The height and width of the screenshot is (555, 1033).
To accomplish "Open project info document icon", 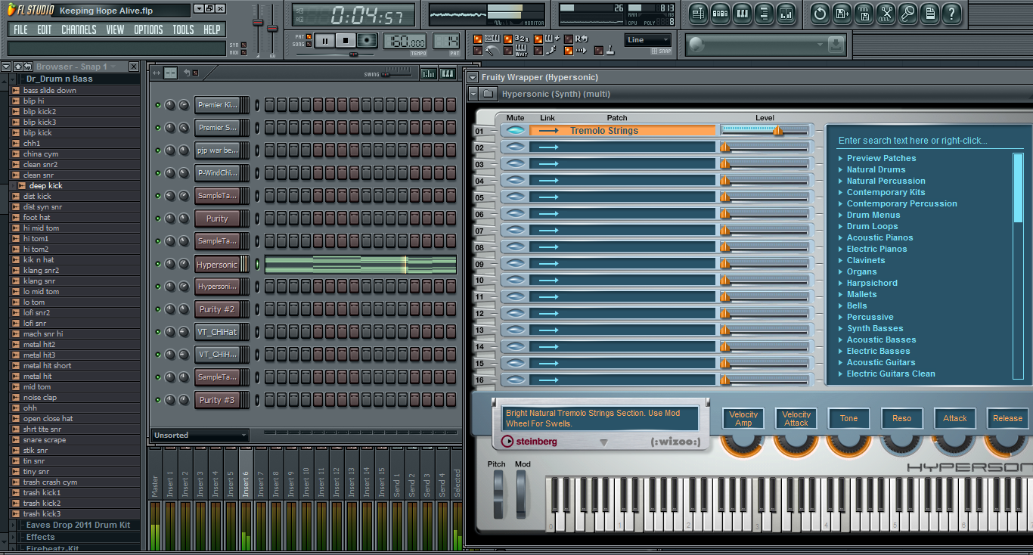I will (929, 13).
